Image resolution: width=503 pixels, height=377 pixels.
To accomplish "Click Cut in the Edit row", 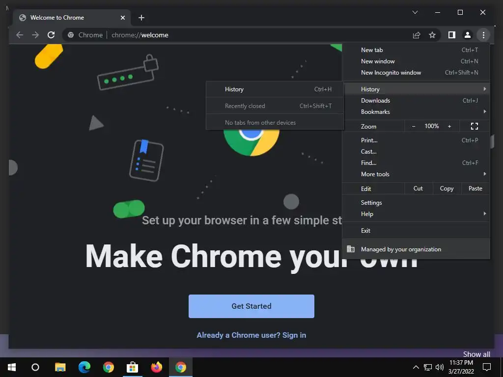I will (418, 188).
